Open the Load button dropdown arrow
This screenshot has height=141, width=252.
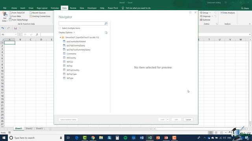click(168, 119)
